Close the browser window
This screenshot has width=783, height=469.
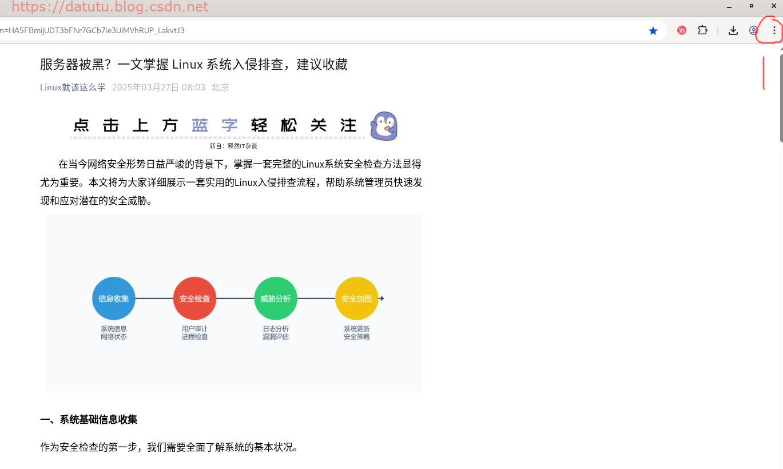(x=773, y=6)
